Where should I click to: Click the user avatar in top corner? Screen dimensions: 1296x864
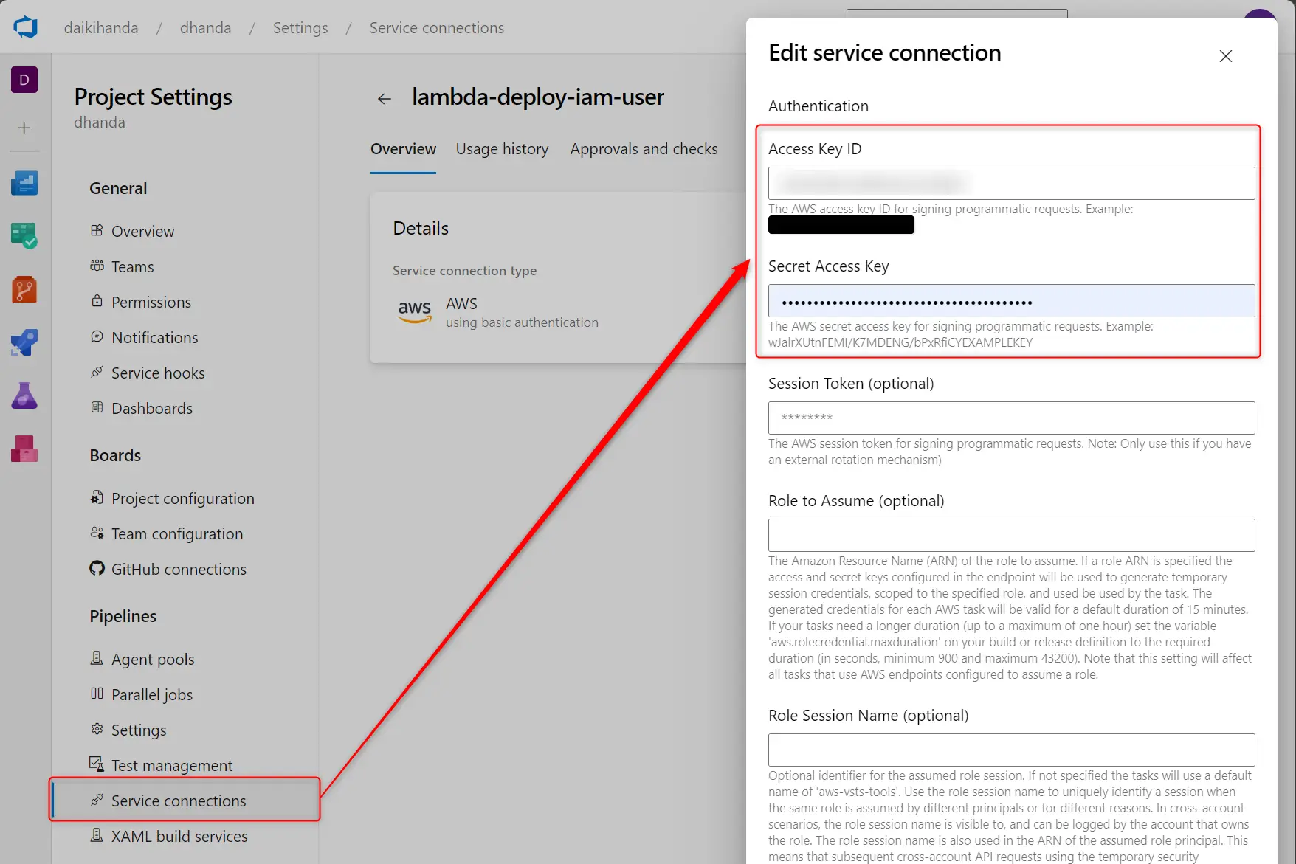pyautogui.click(x=1260, y=15)
